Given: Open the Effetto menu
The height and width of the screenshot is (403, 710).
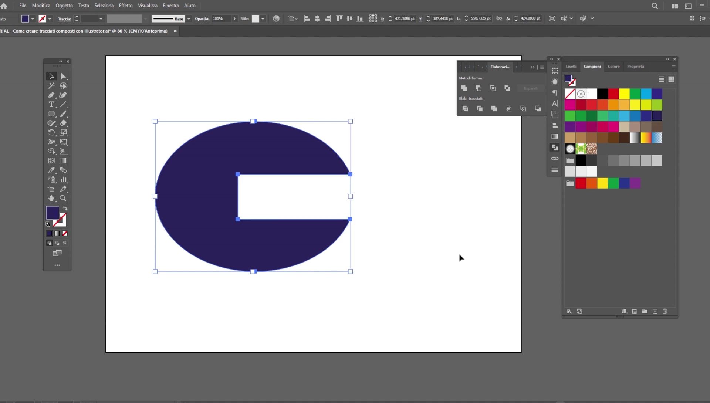Looking at the screenshot, I should [126, 6].
